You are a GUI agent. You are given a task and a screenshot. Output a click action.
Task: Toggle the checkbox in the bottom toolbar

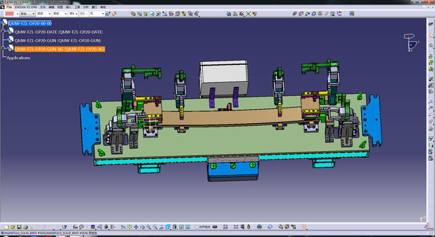(x=197, y=227)
